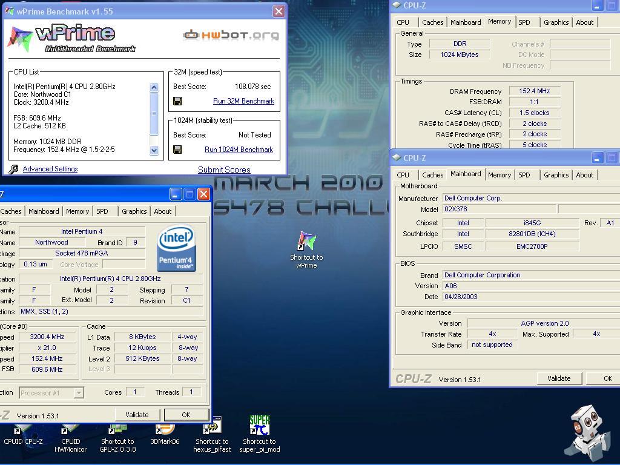Click the DRAM Frequency 152.4 MHz value
620x465 pixels.
(x=535, y=91)
